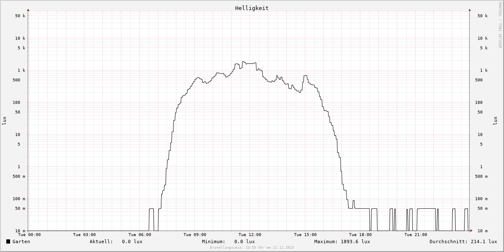This screenshot has width=504, height=252.
Task: Select the chart title "Helligkeit"
Action: tap(252, 8)
